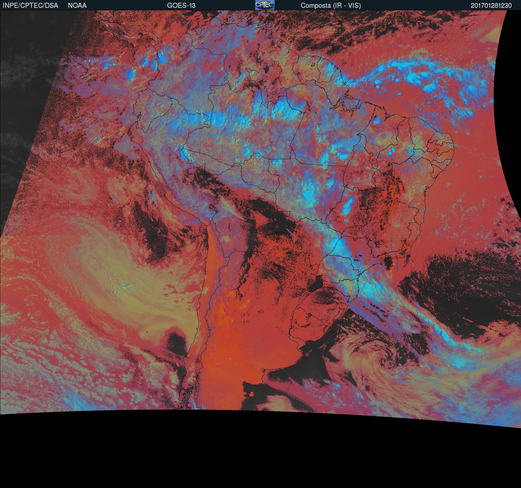Click the GOES-13 satellite label
The image size is (521, 488).
point(181,6)
